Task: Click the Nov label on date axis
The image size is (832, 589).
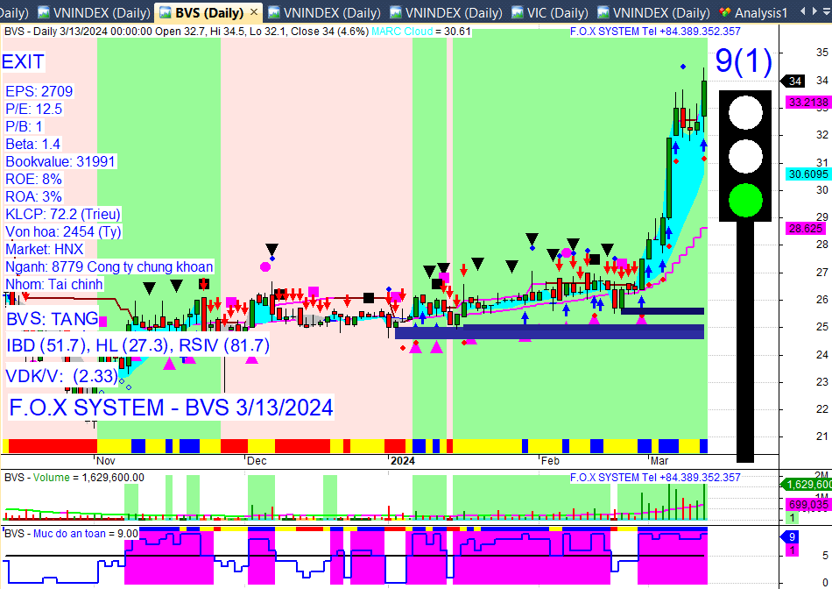Action: [x=106, y=460]
